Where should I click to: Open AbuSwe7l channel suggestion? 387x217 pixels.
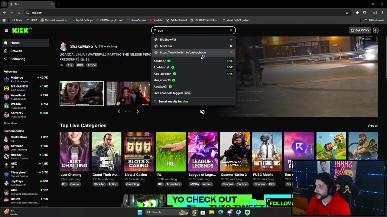(193, 86)
